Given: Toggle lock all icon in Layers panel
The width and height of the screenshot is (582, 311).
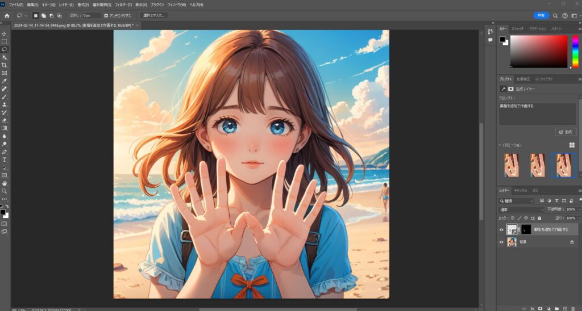Looking at the screenshot, I should coord(540,218).
